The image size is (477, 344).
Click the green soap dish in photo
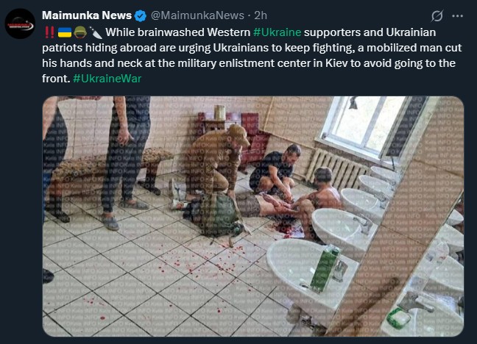pyautogui.click(x=398, y=319)
